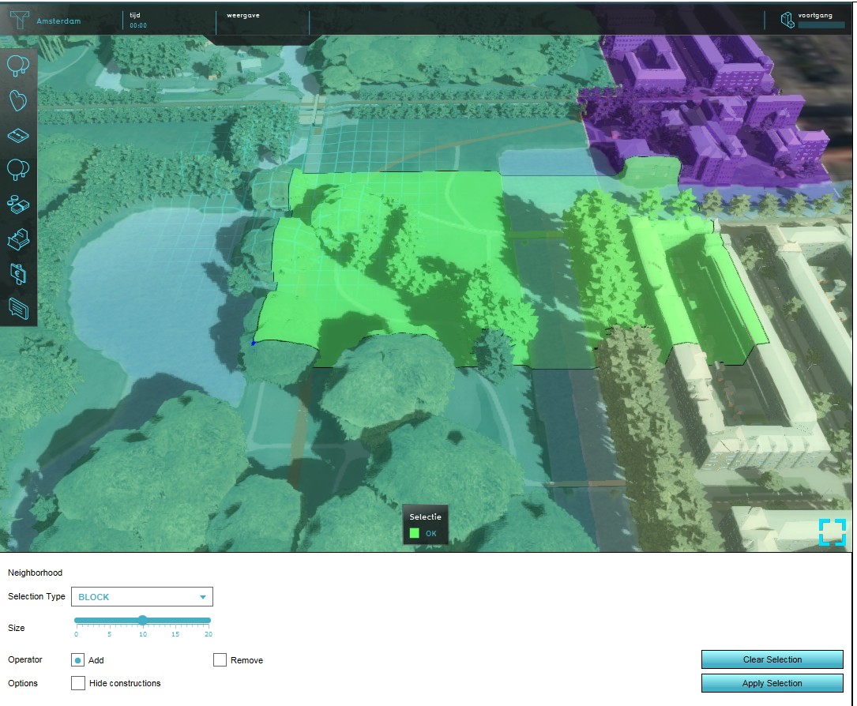Open the tijd menu in the top bar

[167, 21]
